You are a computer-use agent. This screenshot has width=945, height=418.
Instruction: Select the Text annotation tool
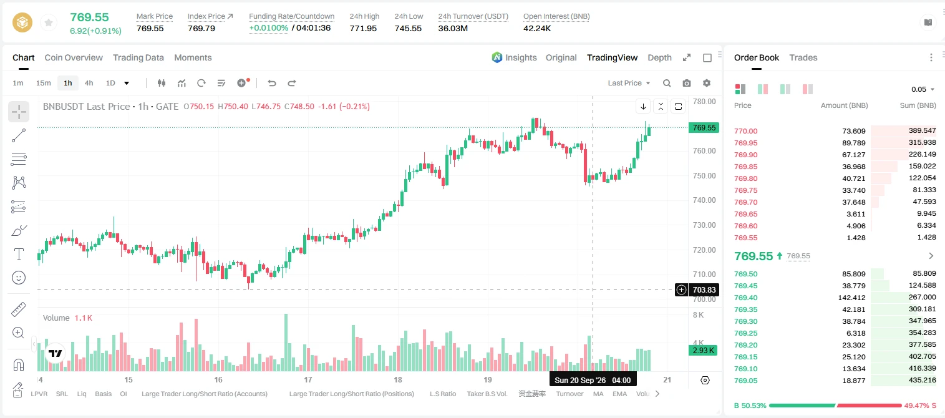19,254
